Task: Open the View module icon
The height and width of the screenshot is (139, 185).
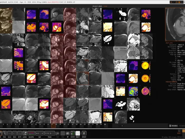Action: 4,133
